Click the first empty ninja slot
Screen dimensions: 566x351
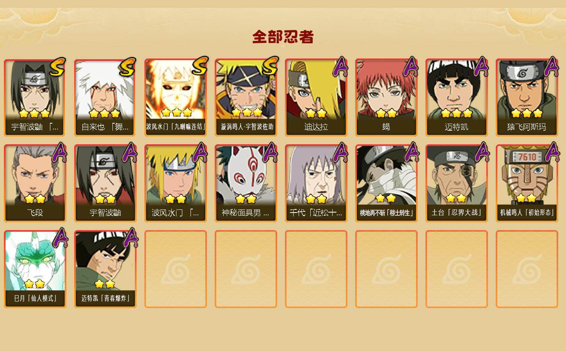176,269
